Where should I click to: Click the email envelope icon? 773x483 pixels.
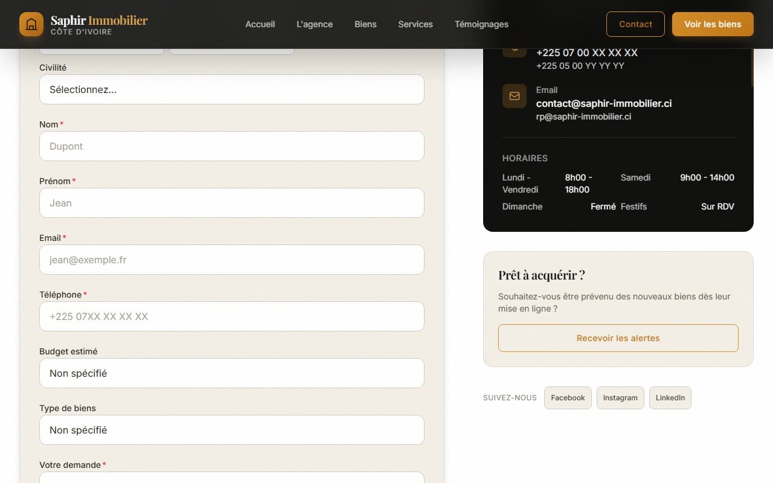click(x=515, y=96)
